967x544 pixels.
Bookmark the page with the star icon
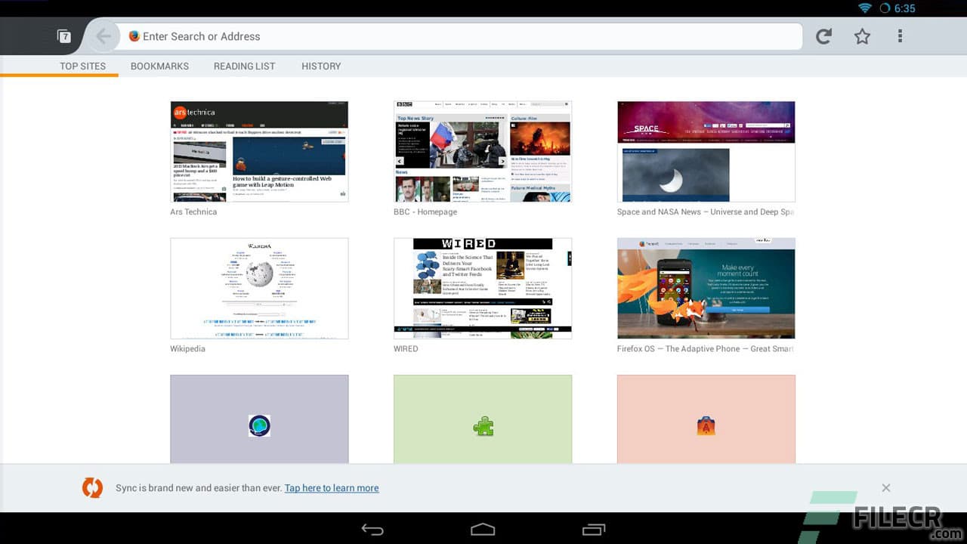pyautogui.click(x=861, y=36)
